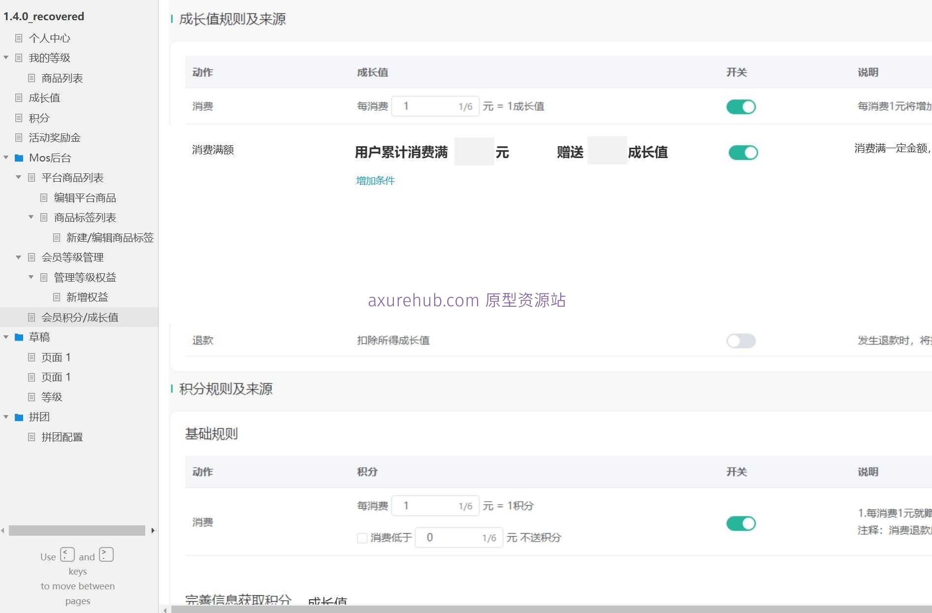Select the 拼团配置 page icon
Viewport: 932px width, 613px height.
(32, 437)
